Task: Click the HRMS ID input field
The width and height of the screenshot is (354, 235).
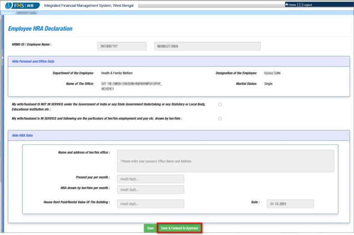Action: [122, 46]
